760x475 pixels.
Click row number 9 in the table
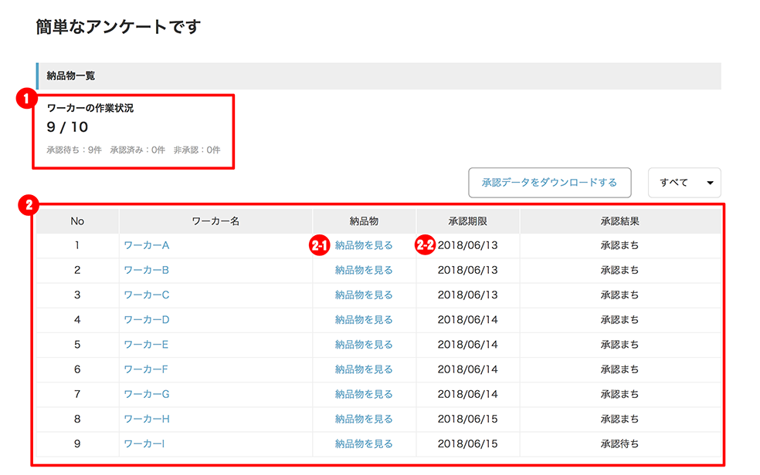pos(77,444)
